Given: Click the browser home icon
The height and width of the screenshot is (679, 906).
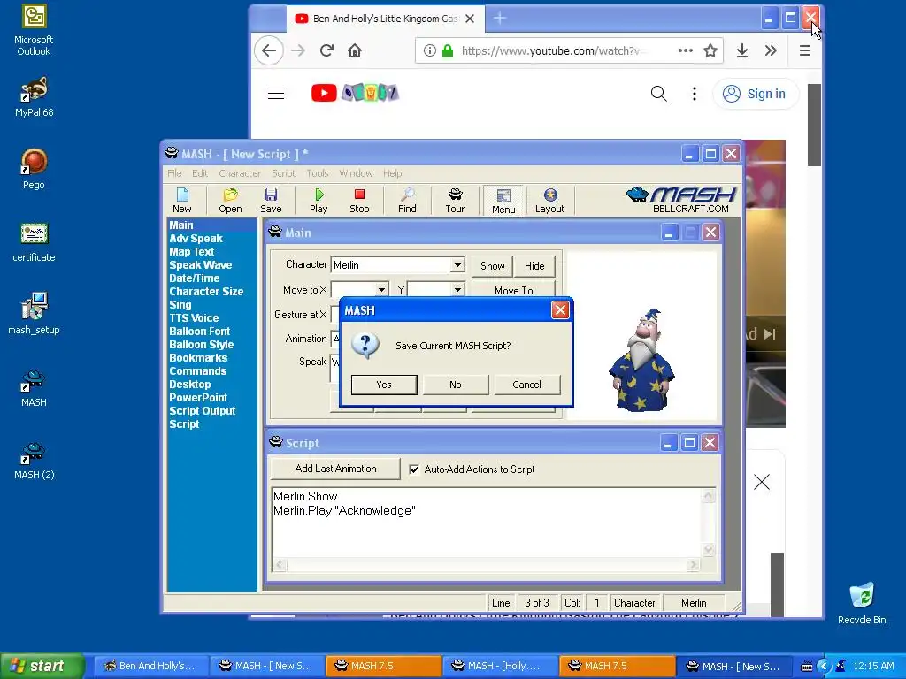Looking at the screenshot, I should click(x=355, y=50).
